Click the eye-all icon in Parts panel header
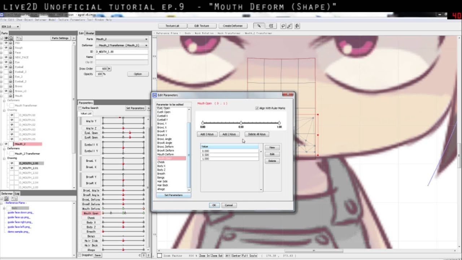The image size is (462, 260). point(6,38)
